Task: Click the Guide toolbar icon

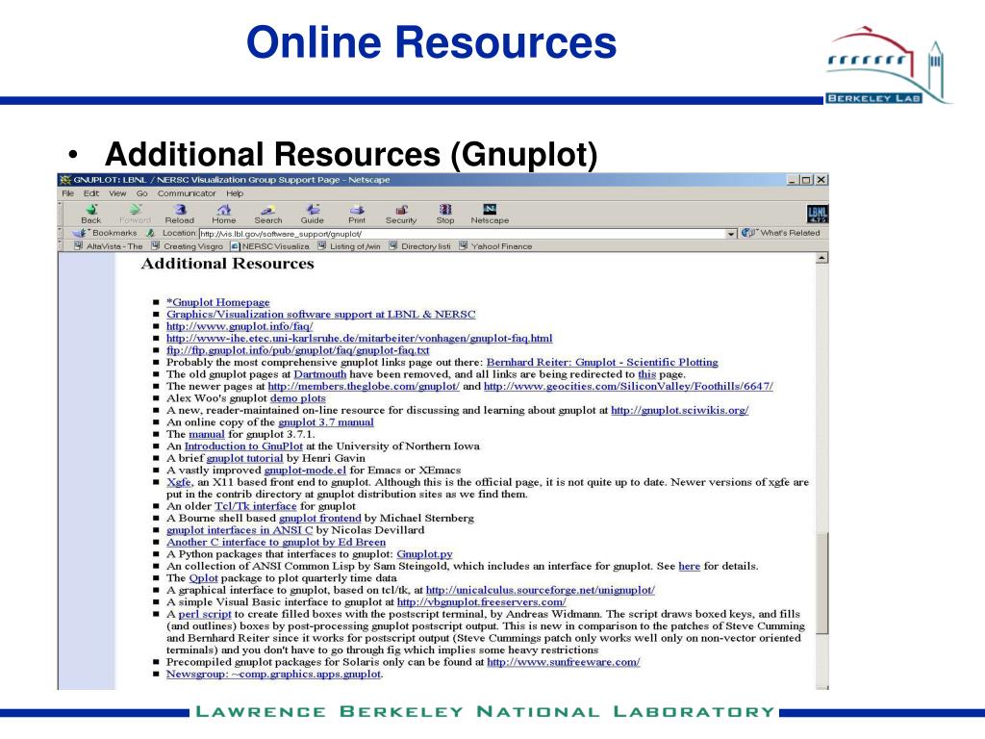Action: [x=313, y=213]
